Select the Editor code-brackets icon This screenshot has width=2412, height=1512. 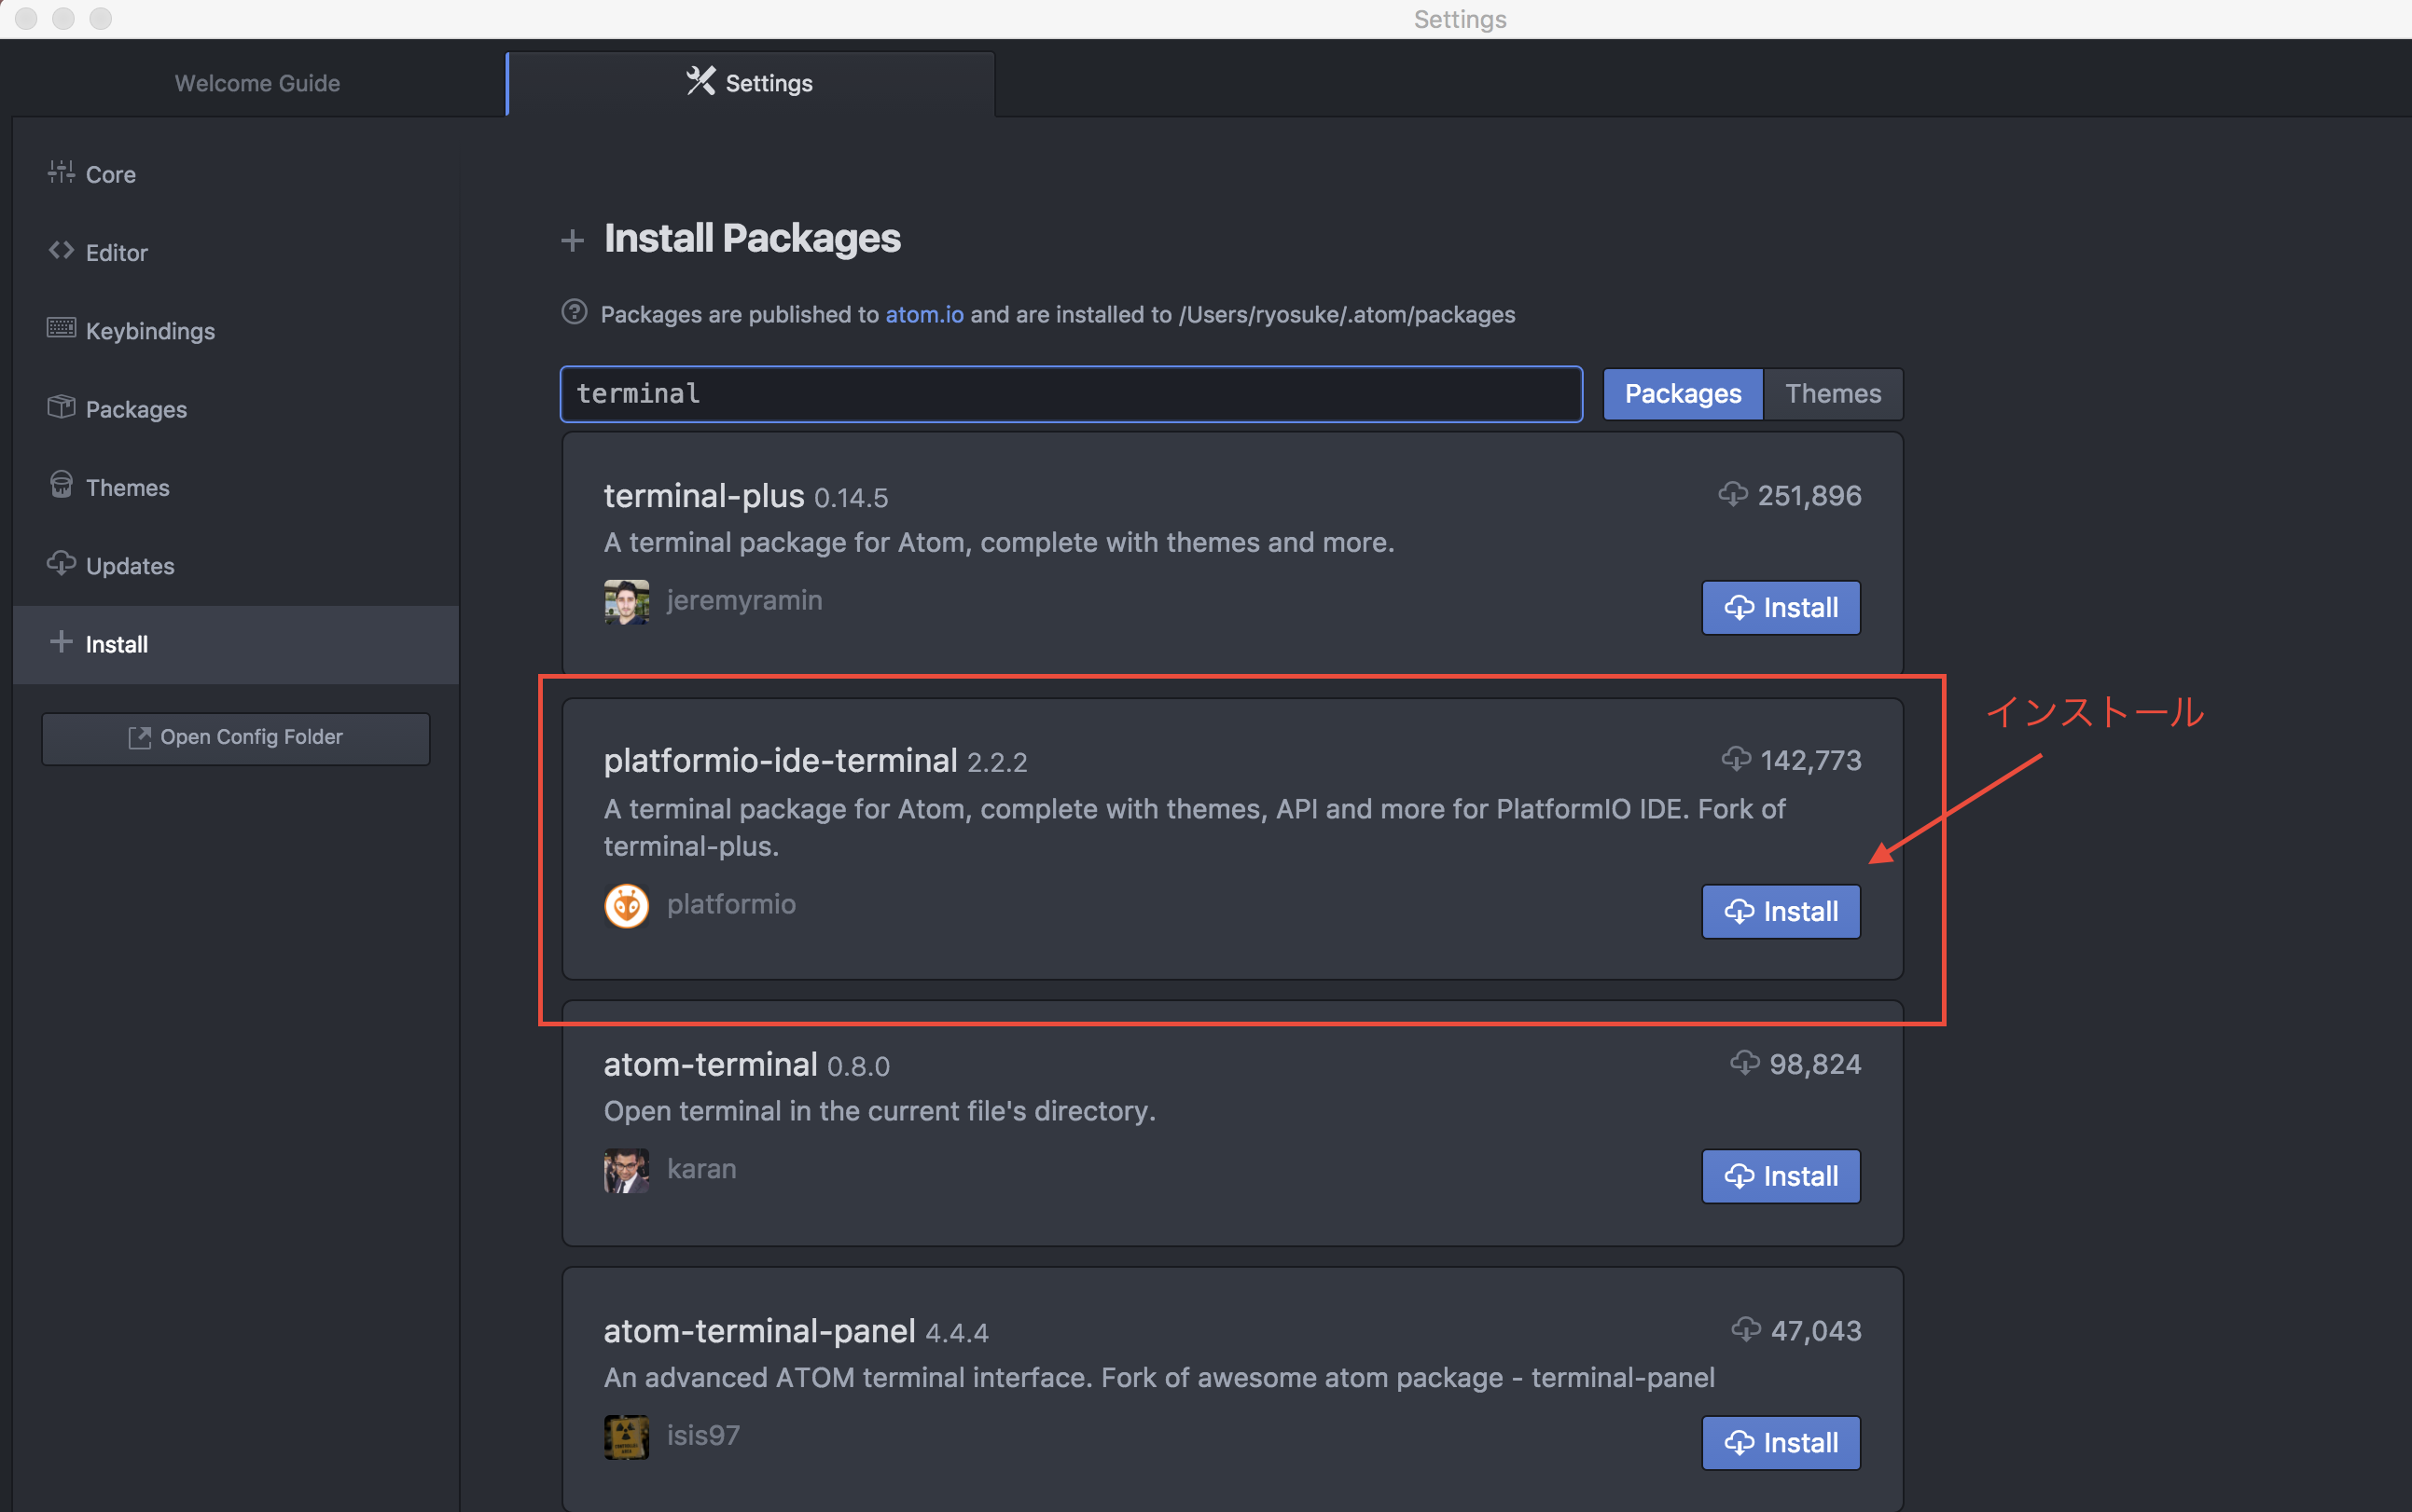click(61, 250)
